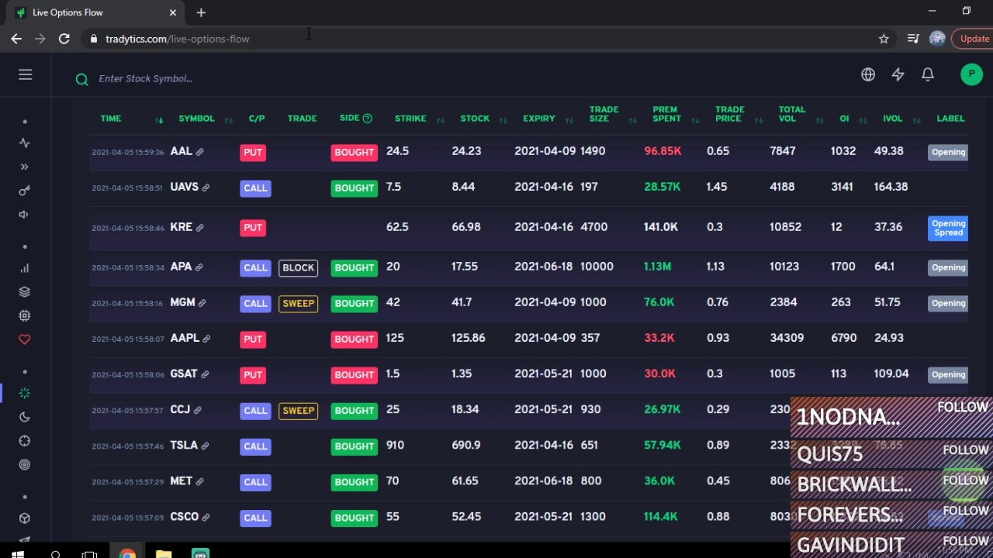This screenshot has width=993, height=558.
Task: Click the lightning bolt header icon
Action: [x=898, y=74]
